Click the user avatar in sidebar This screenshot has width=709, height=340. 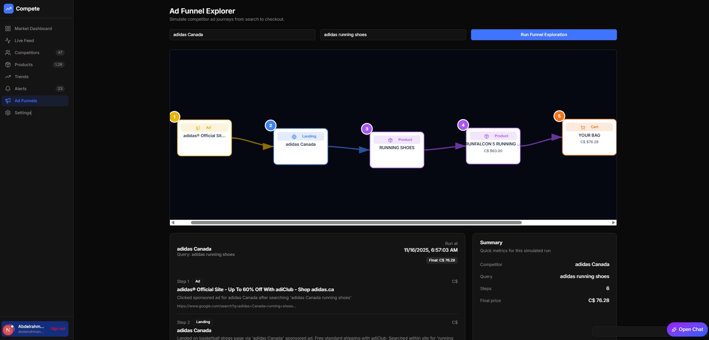pos(8,329)
